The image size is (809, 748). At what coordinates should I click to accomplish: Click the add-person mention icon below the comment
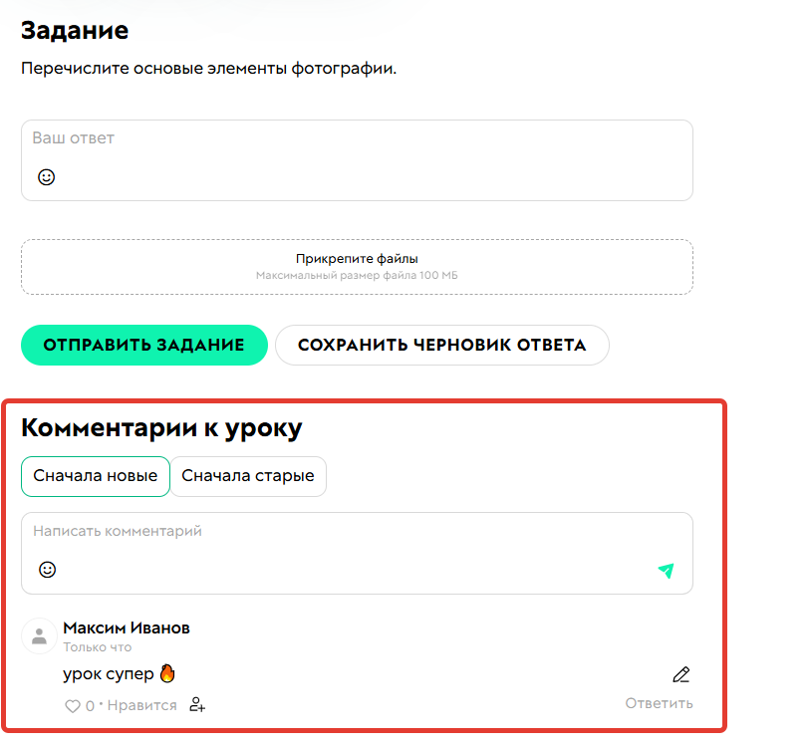[x=197, y=705]
